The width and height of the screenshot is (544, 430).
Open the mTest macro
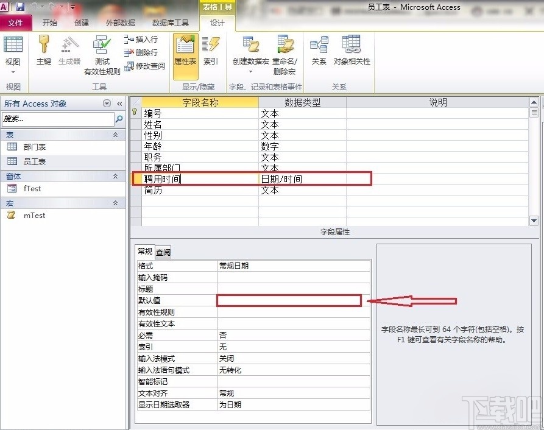(35, 215)
